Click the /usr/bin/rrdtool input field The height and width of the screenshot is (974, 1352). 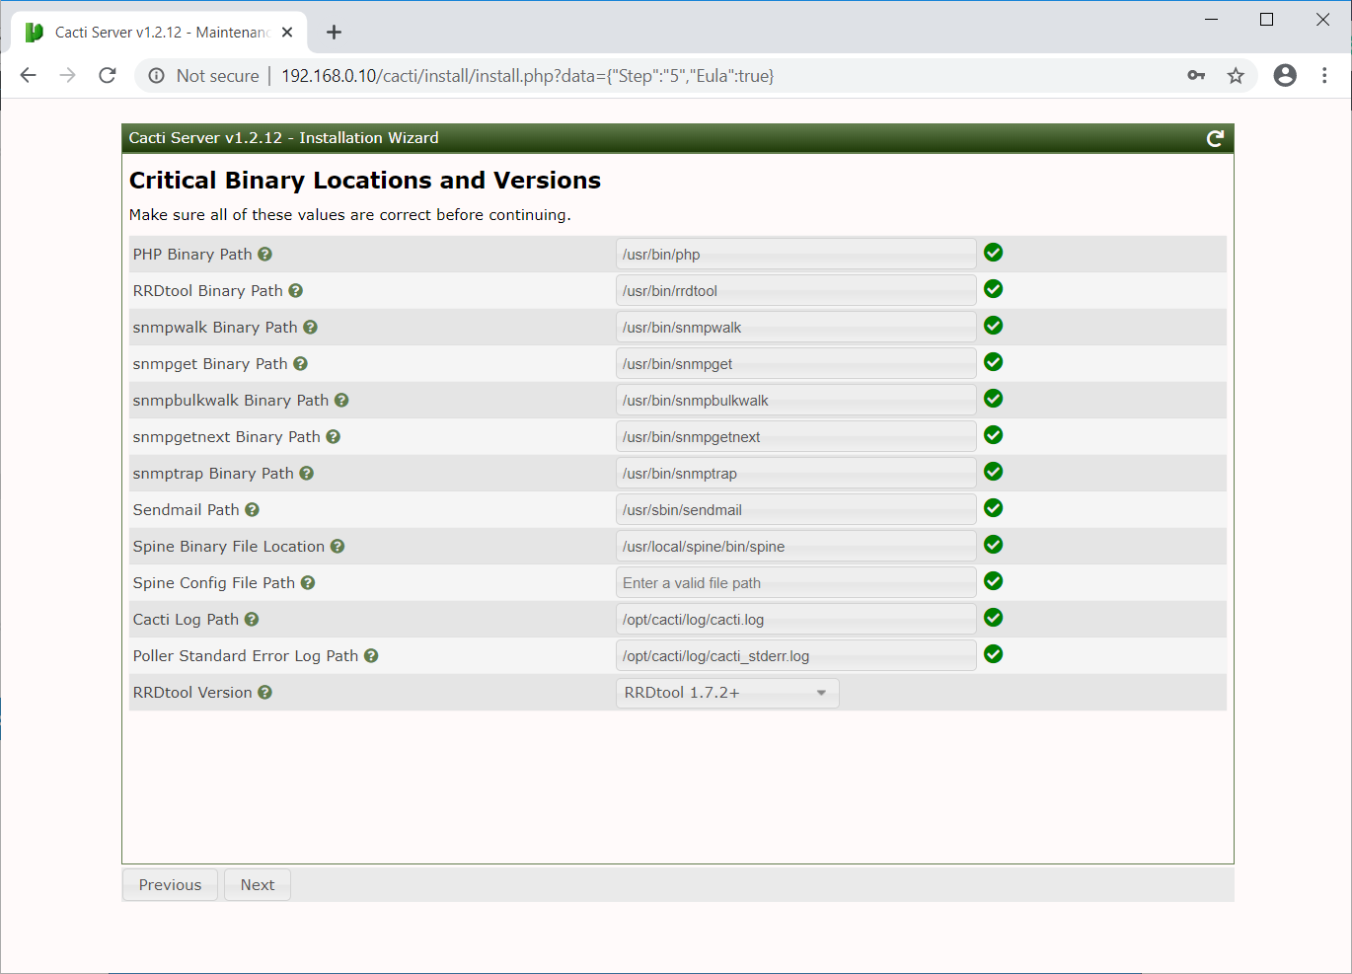click(796, 291)
